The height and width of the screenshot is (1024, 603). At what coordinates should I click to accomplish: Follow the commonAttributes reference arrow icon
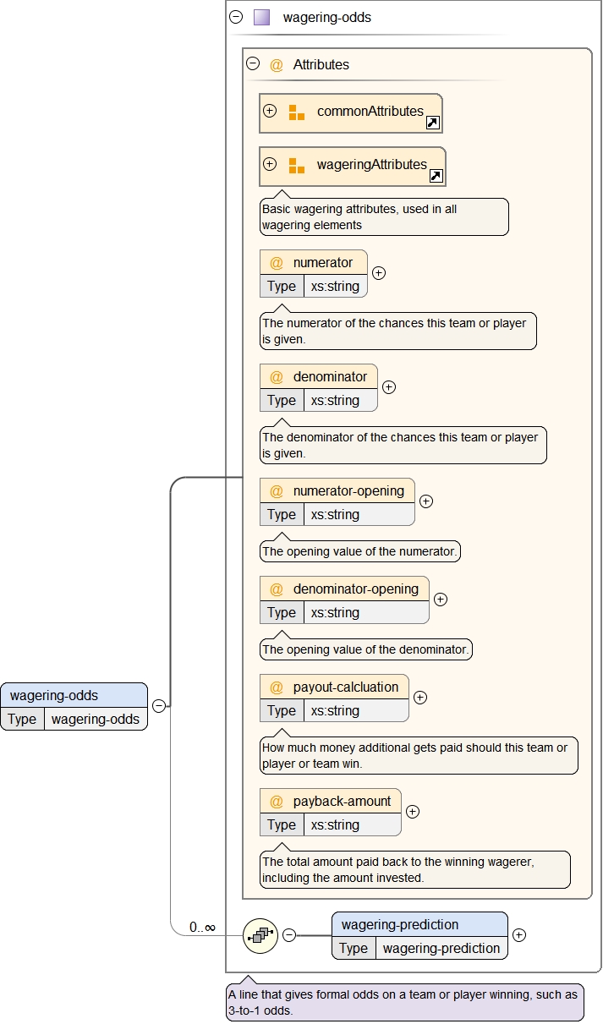(432, 123)
